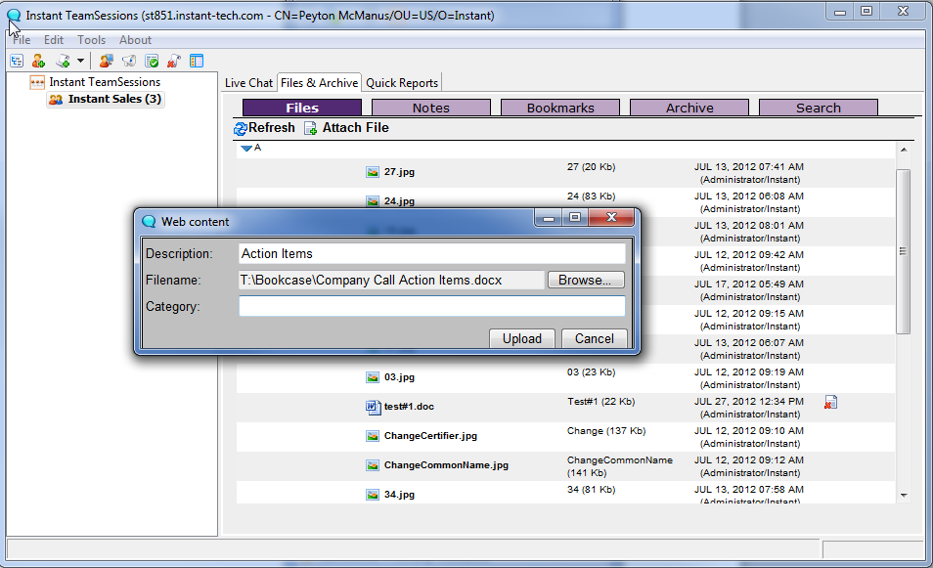933x568 pixels.
Task: Click the Instant TeamSessions root node icon
Action: coord(37,82)
